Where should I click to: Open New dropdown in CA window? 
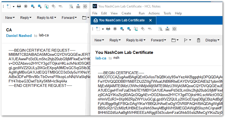point(10,17)
